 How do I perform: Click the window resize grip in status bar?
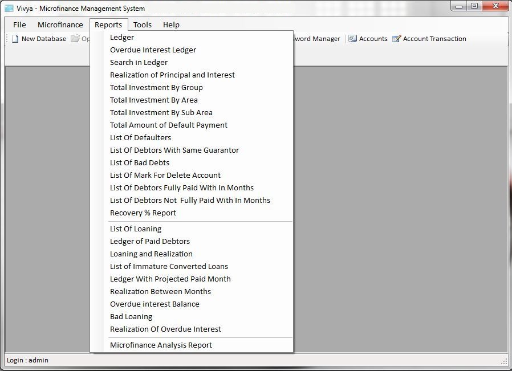tap(504, 361)
